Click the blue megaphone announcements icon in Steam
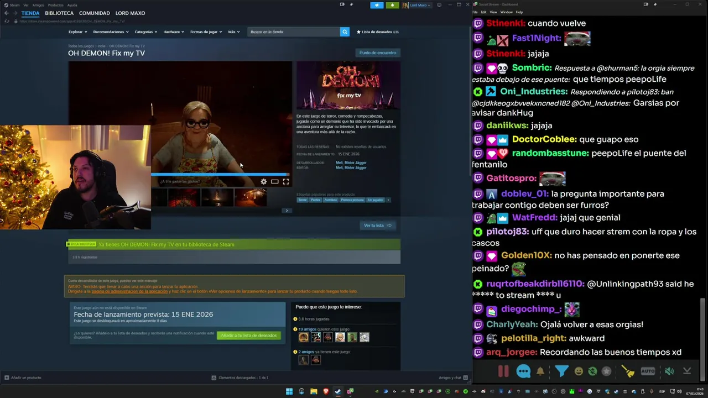The width and height of the screenshot is (708, 398). pos(377,5)
